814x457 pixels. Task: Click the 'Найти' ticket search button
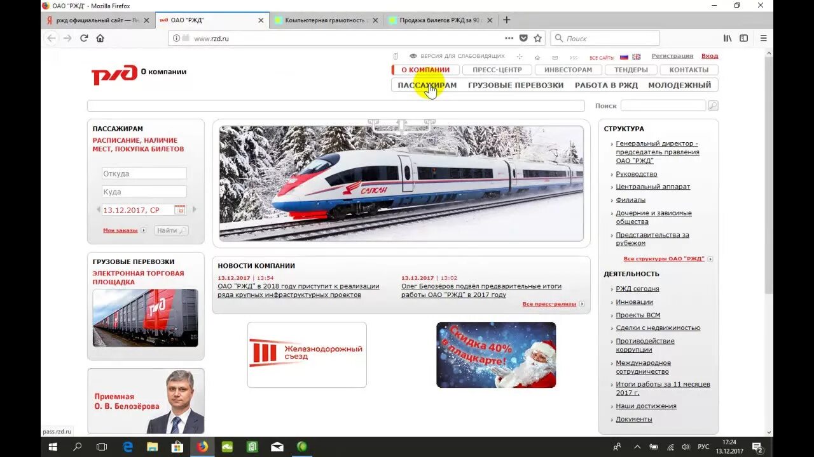(171, 230)
